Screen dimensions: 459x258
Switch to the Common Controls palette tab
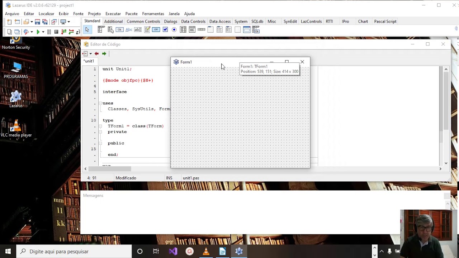(143, 21)
